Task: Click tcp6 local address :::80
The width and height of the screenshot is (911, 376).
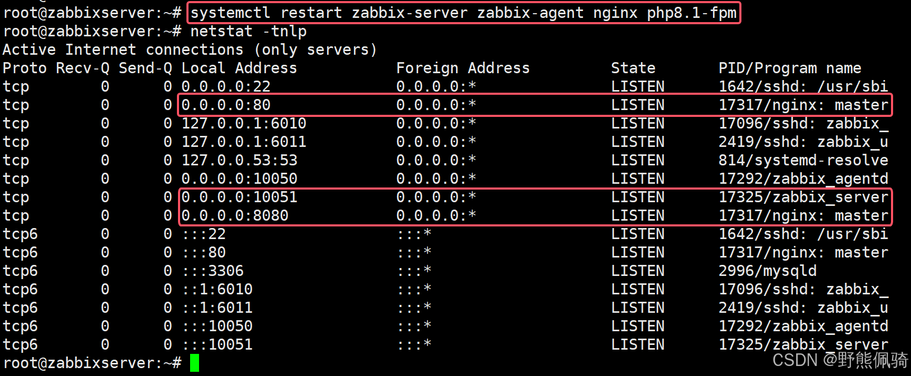Action: 204,252
